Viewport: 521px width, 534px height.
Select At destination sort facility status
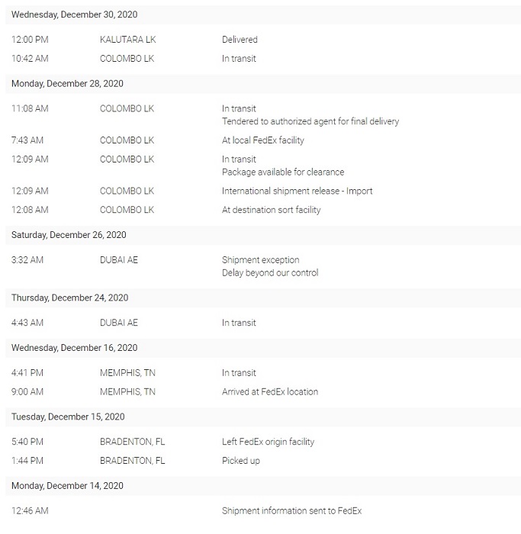click(x=271, y=210)
